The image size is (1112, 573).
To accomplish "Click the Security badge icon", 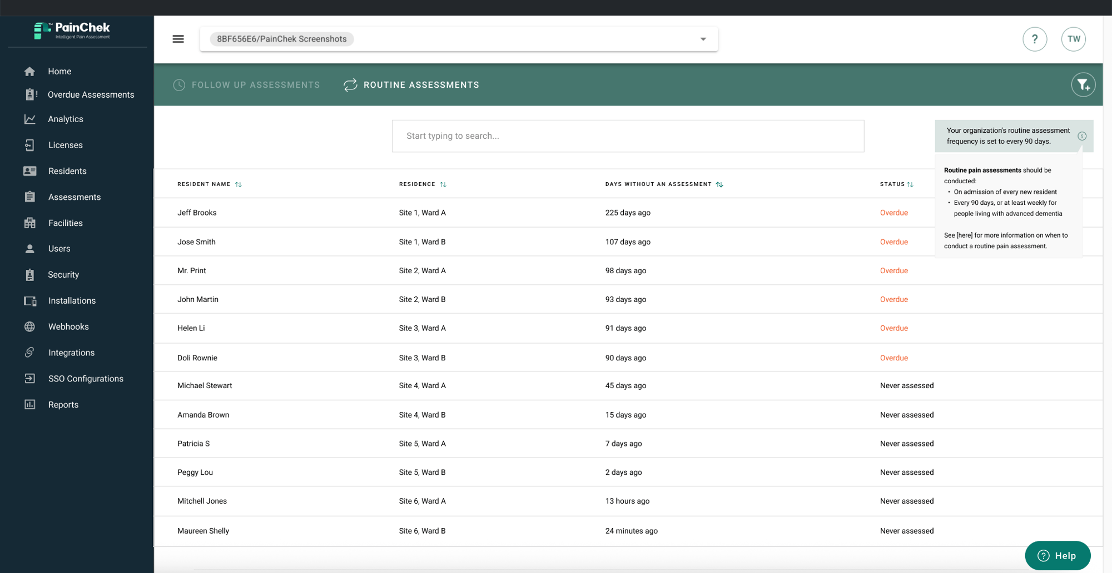I will 30,274.
